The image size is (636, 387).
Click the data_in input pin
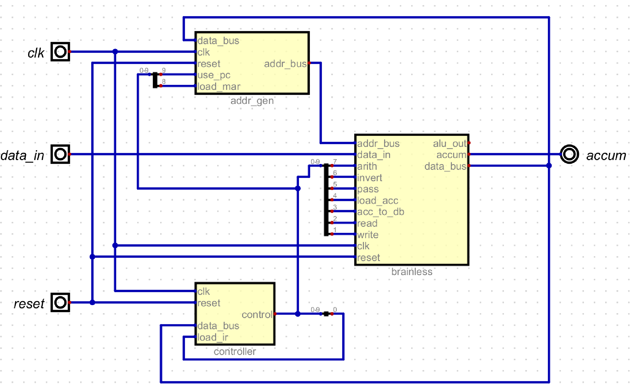(x=60, y=154)
